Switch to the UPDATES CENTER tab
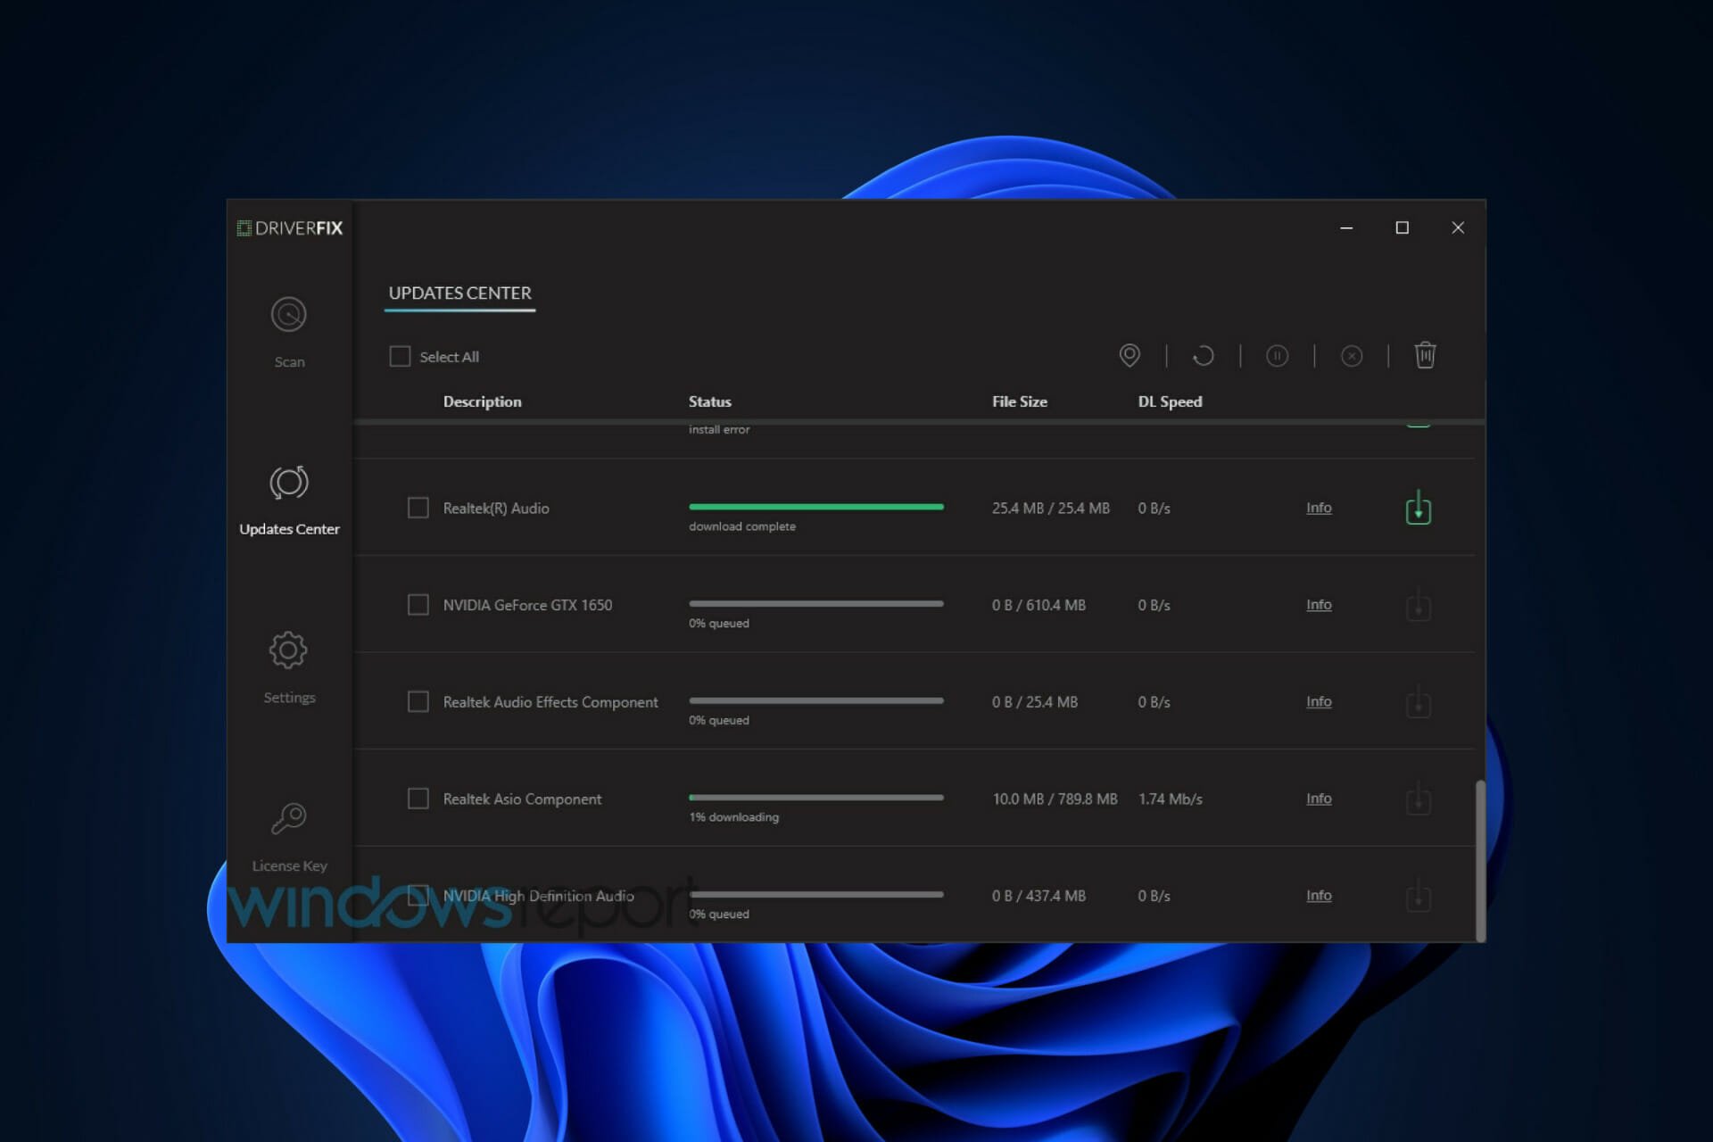Screen dimensions: 1713x1142 (x=459, y=294)
